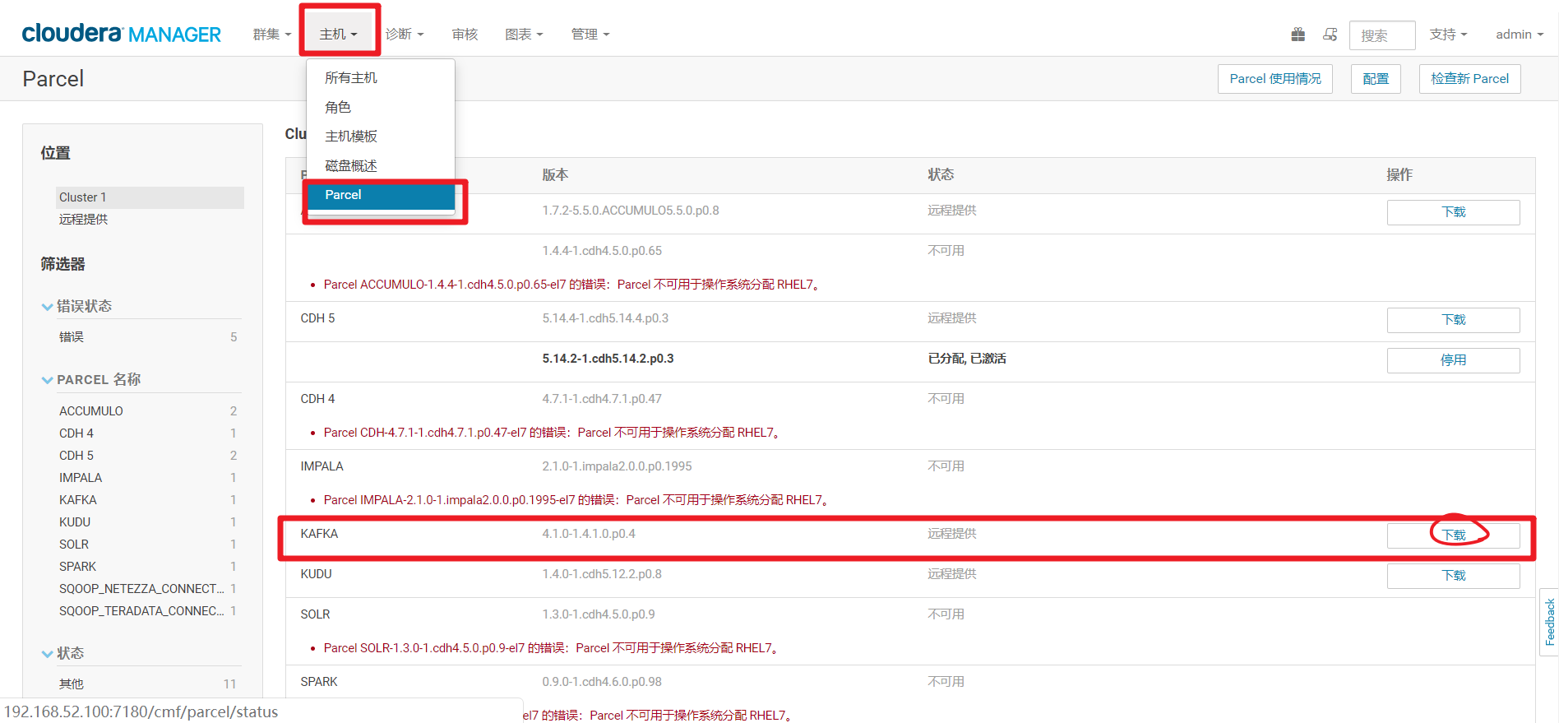This screenshot has height=723, width=1559.
Task: Click the Cloudera Manager logo
Action: (121, 34)
